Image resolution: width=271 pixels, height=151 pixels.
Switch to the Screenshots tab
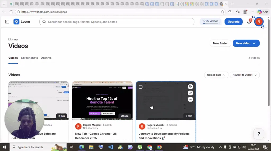[29, 58]
